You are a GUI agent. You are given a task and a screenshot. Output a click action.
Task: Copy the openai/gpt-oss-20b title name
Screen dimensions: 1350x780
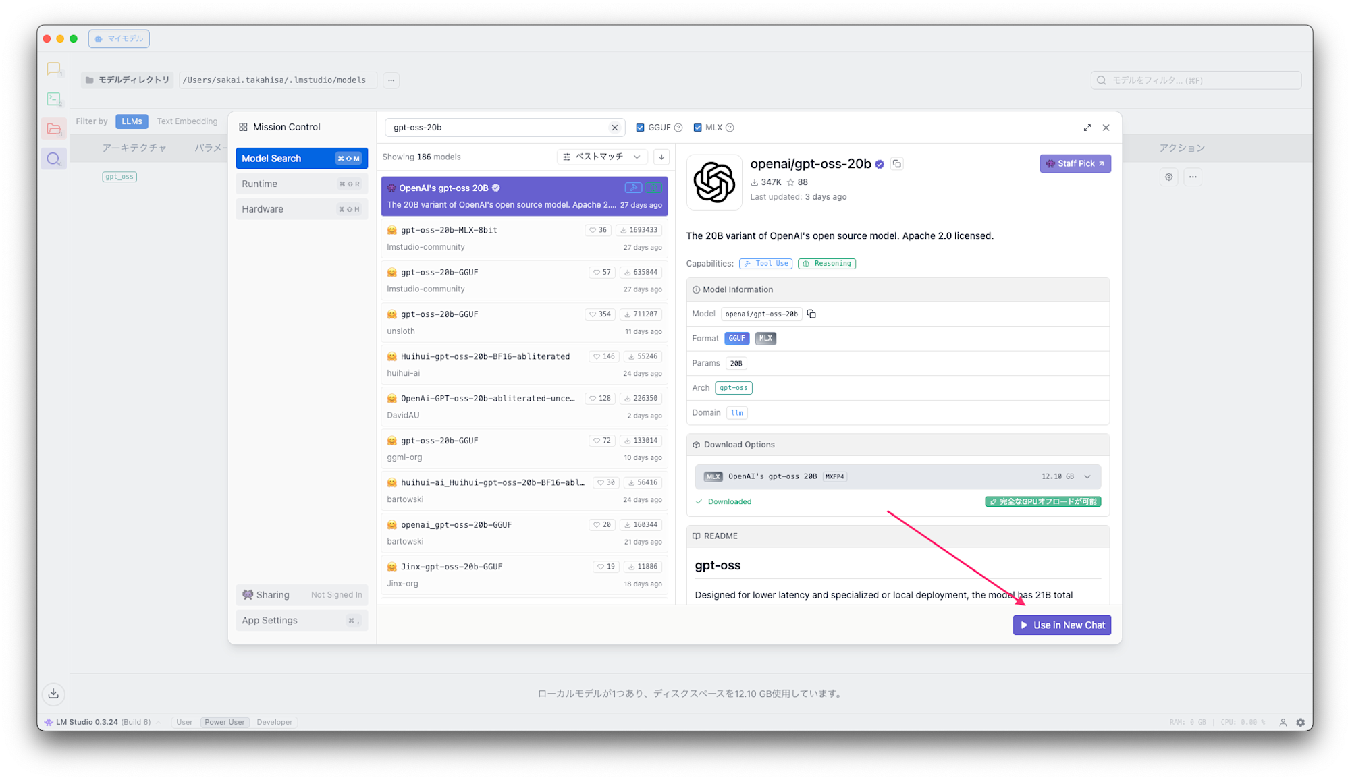point(896,163)
